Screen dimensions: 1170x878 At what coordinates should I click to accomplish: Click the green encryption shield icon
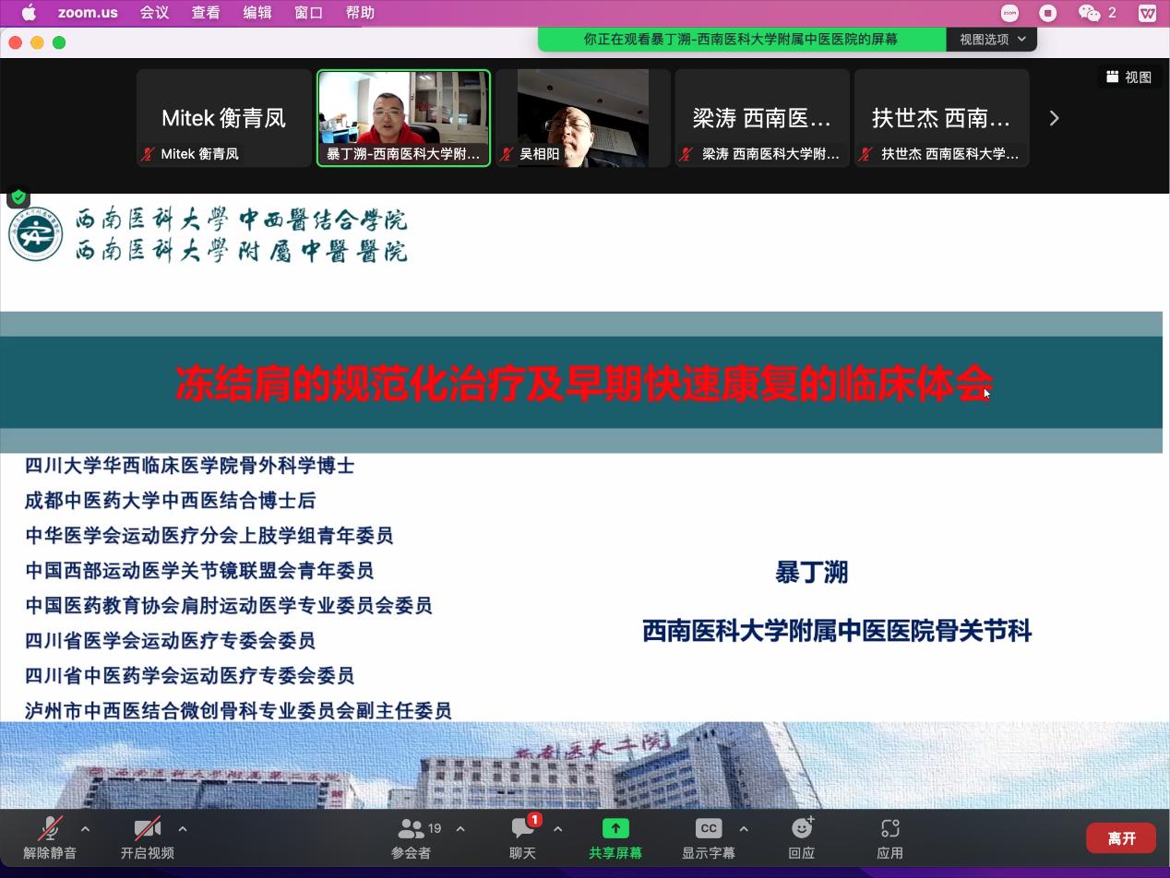coord(18,197)
